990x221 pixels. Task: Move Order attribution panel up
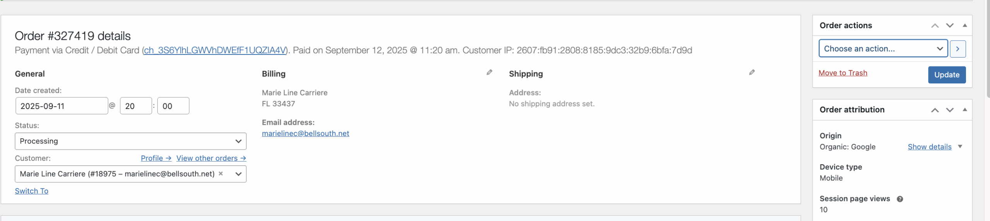(x=935, y=110)
